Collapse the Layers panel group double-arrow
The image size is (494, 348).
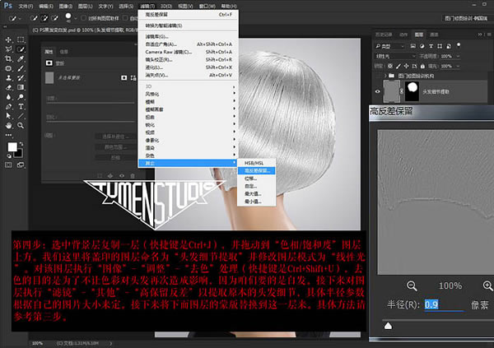(480, 35)
